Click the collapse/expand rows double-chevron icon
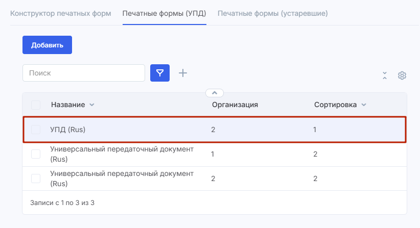420x228 pixels. point(385,75)
